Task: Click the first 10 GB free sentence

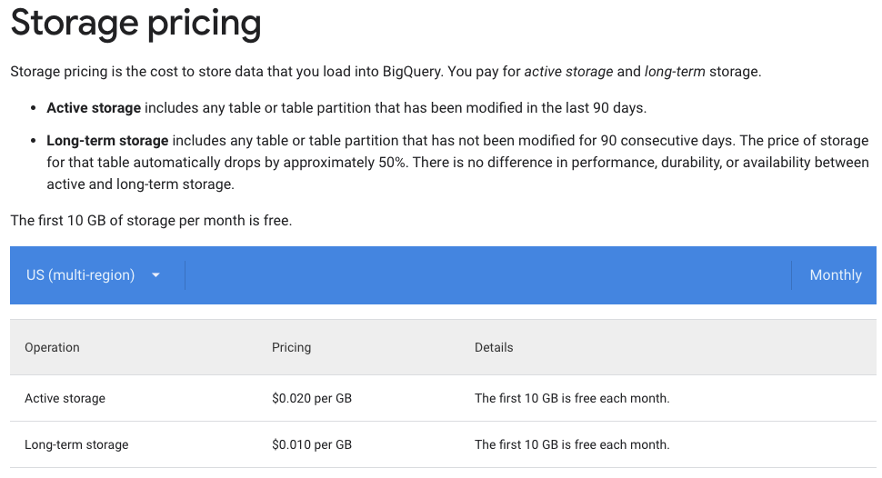Action: click(151, 221)
